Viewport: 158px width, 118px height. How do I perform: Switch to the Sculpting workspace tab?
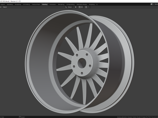(x=18, y=5)
